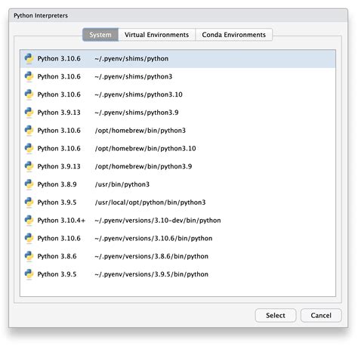Select path ~/.pyenv/shims/python3.10

[x=138, y=94]
